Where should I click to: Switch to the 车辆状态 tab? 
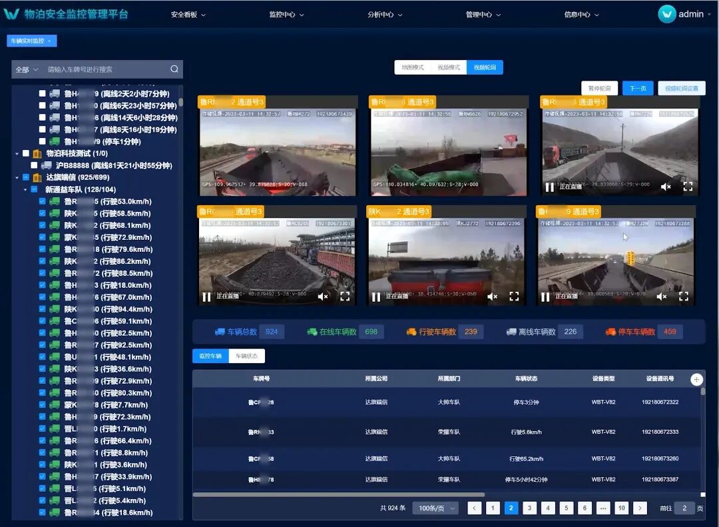(247, 356)
